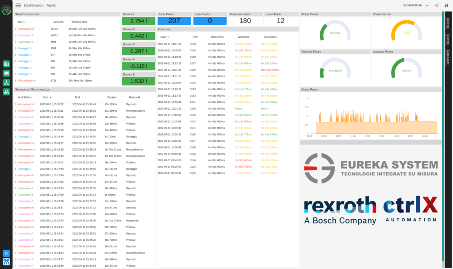Open the Queries side tab

(x=448, y=39)
